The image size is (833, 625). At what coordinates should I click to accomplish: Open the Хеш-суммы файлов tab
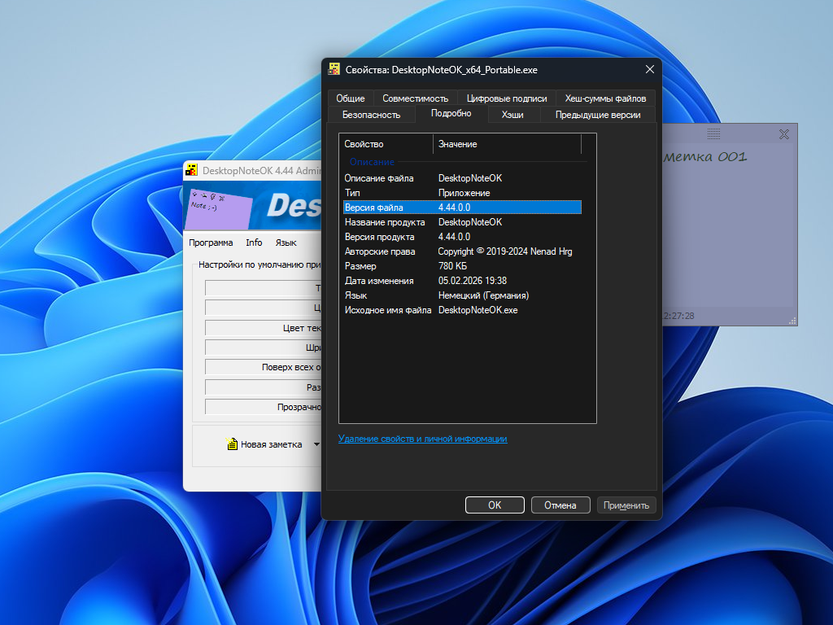(605, 98)
